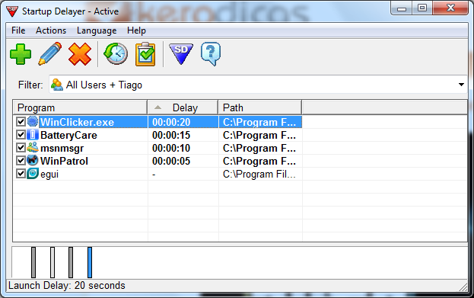Click the WinClicker.exe program icon
Image resolution: width=474 pixels, height=298 pixels.
[33, 122]
